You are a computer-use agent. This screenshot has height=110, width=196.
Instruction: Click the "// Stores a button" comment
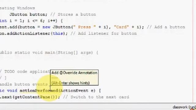(73, 14)
